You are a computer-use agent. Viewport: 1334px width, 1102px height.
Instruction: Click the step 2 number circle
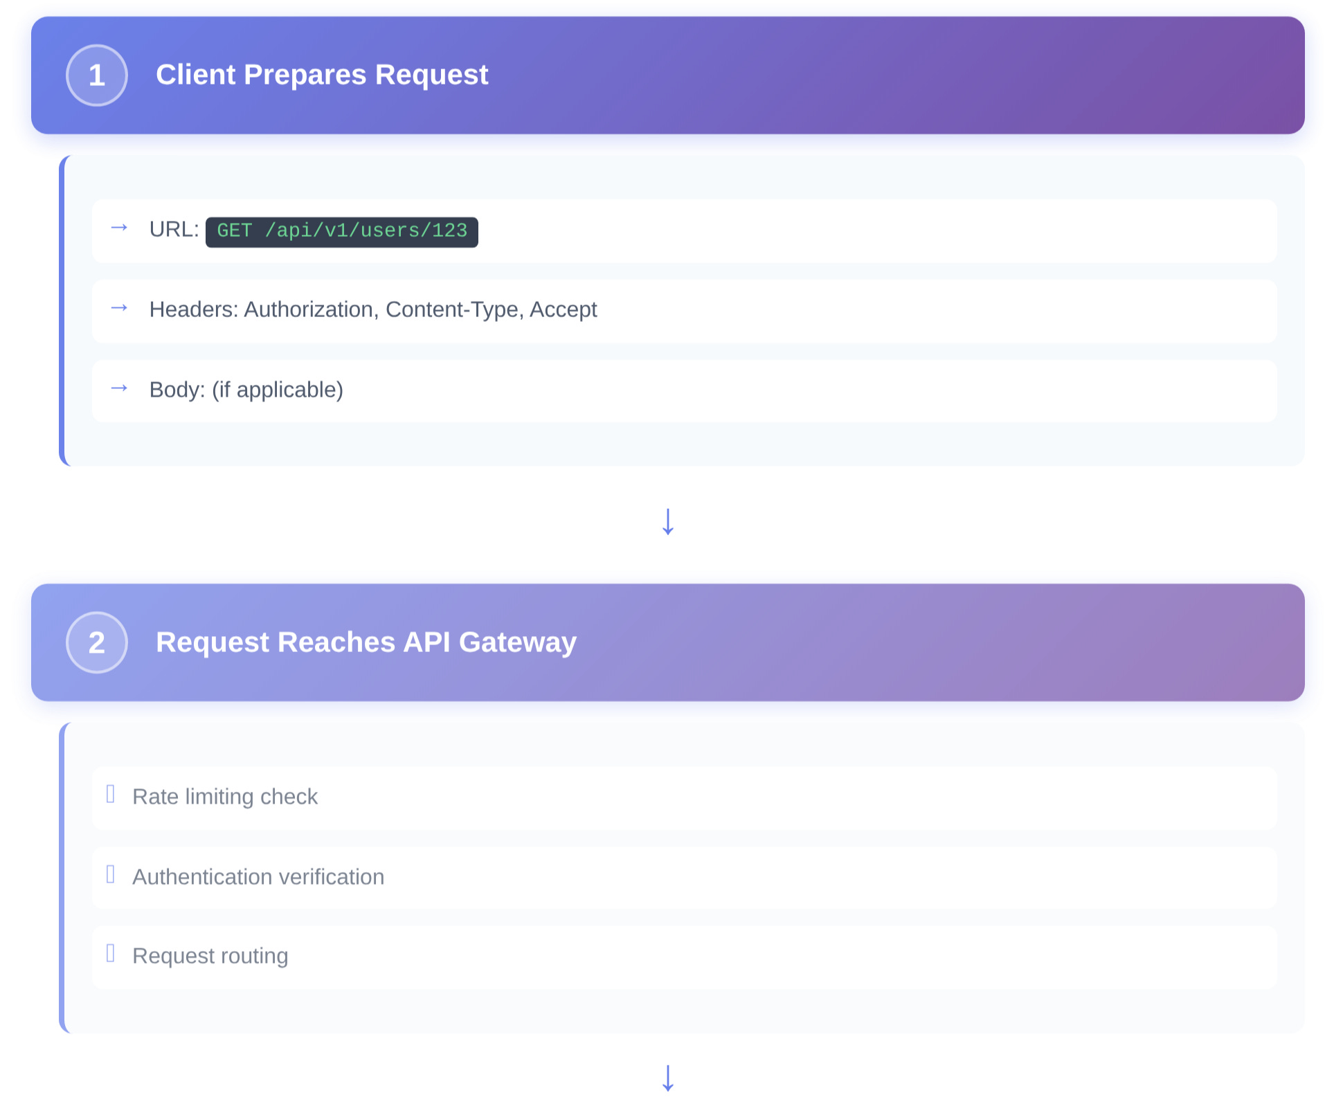(96, 642)
